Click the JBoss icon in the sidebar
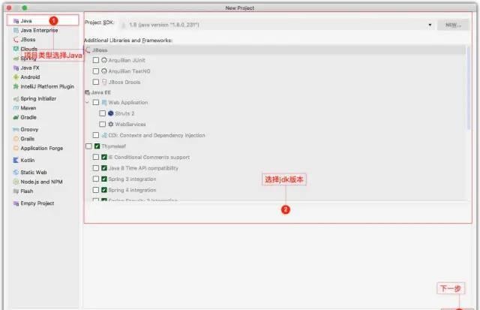This screenshot has width=480, height=310. coord(16,40)
